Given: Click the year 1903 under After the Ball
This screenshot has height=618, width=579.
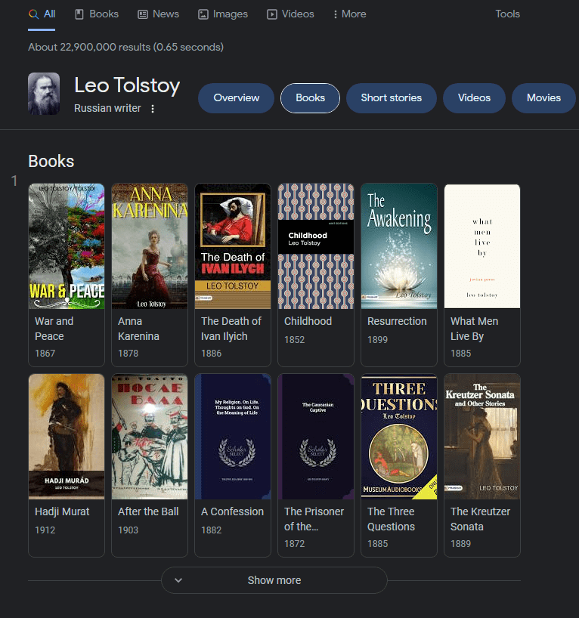Looking at the screenshot, I should pos(128,530).
